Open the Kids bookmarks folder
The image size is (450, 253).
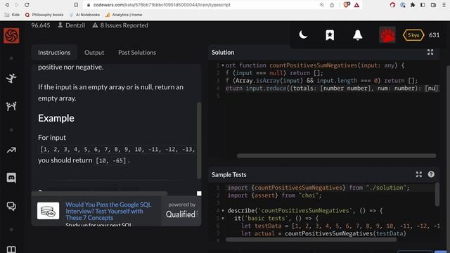tap(13, 15)
